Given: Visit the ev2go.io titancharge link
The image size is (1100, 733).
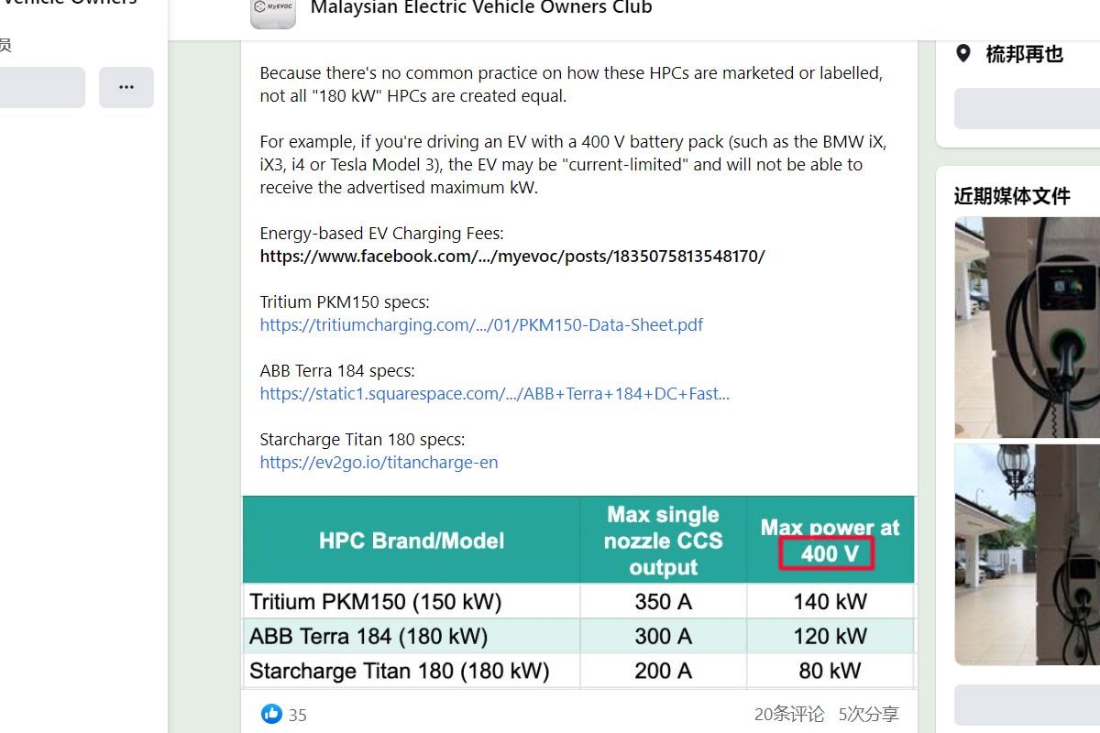Looking at the screenshot, I should [379, 463].
